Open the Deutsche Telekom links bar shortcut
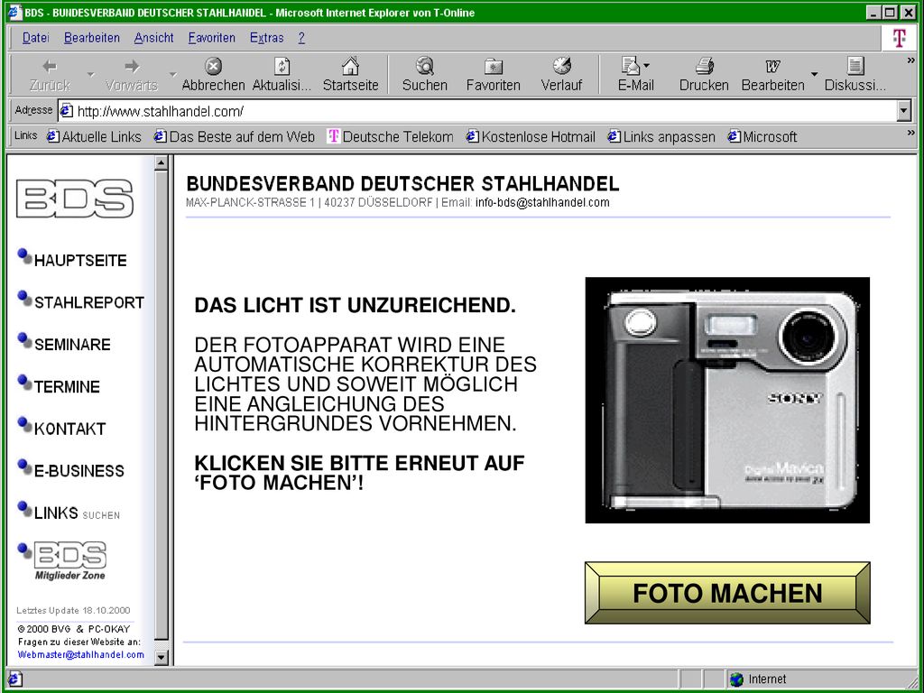This screenshot has width=924, height=693. 391,137
